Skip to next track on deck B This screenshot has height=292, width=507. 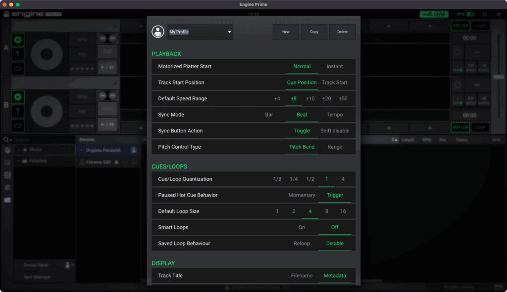(112, 95)
